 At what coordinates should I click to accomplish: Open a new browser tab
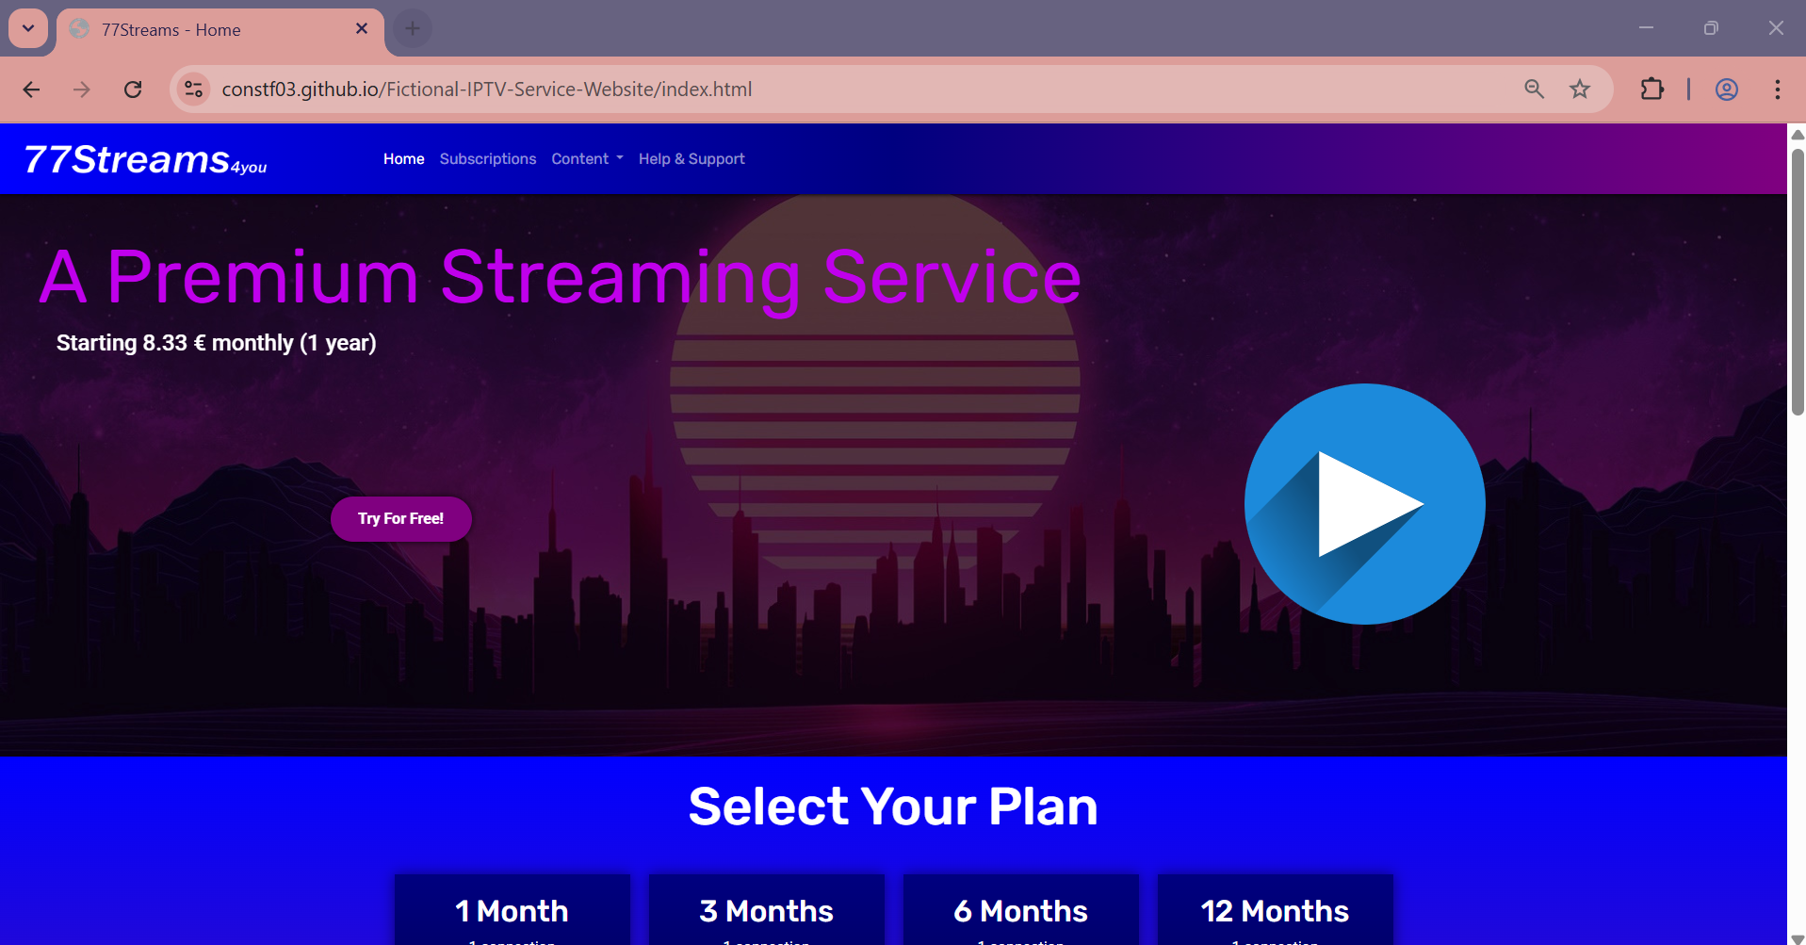click(413, 28)
